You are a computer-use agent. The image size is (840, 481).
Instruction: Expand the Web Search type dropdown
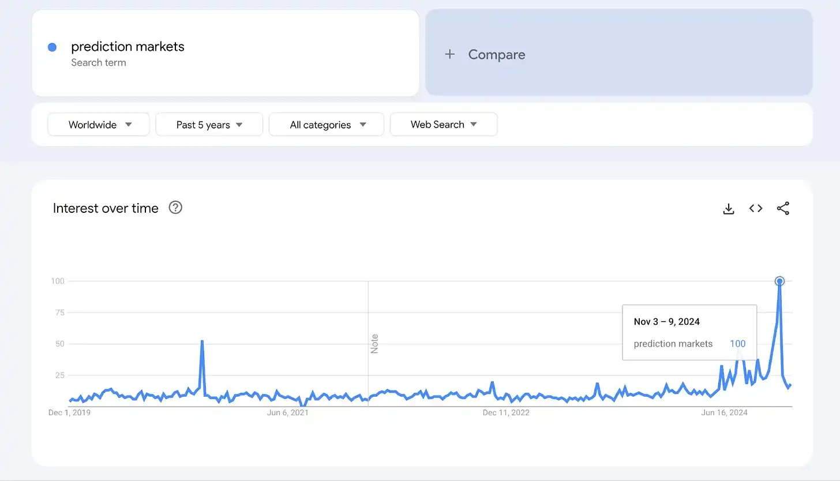click(443, 125)
